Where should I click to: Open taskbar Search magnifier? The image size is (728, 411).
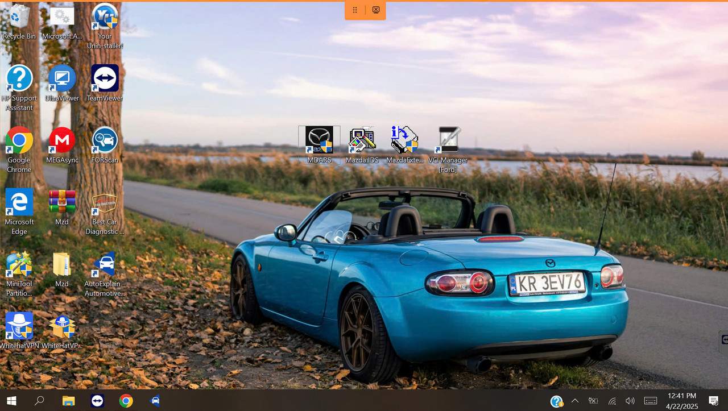pyautogui.click(x=39, y=401)
